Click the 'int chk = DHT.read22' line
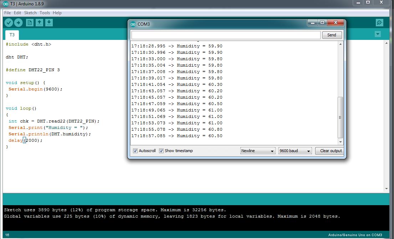The width and height of the screenshot is (394, 239). coord(54,121)
